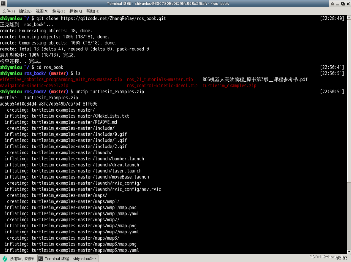Click the launch/moveBase.launch line
The height and width of the screenshot is (262, 351).
tap(77, 177)
